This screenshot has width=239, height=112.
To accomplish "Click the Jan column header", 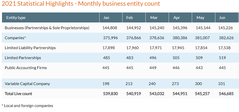I will 106,18.
